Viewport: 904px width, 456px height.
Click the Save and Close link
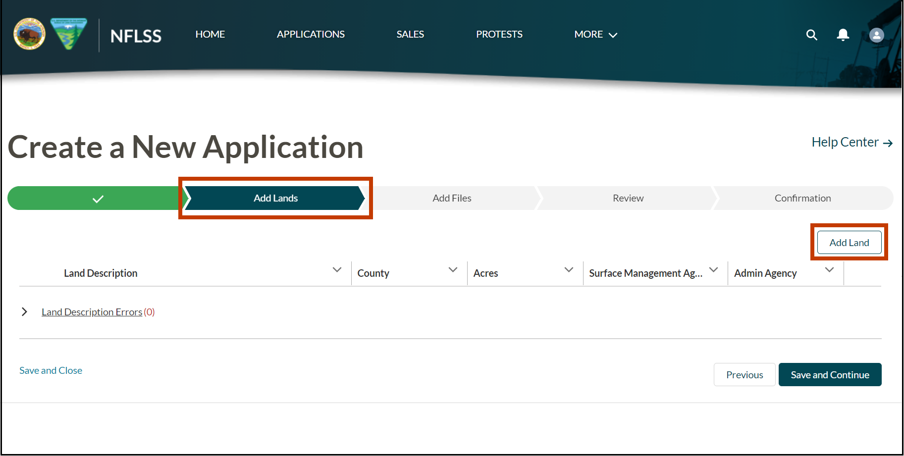[x=50, y=370]
